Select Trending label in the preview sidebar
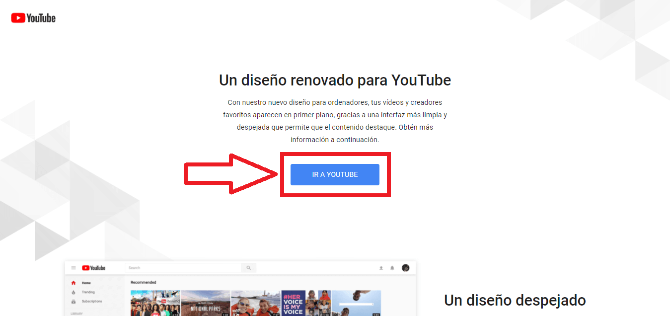670x316 pixels. click(x=88, y=292)
